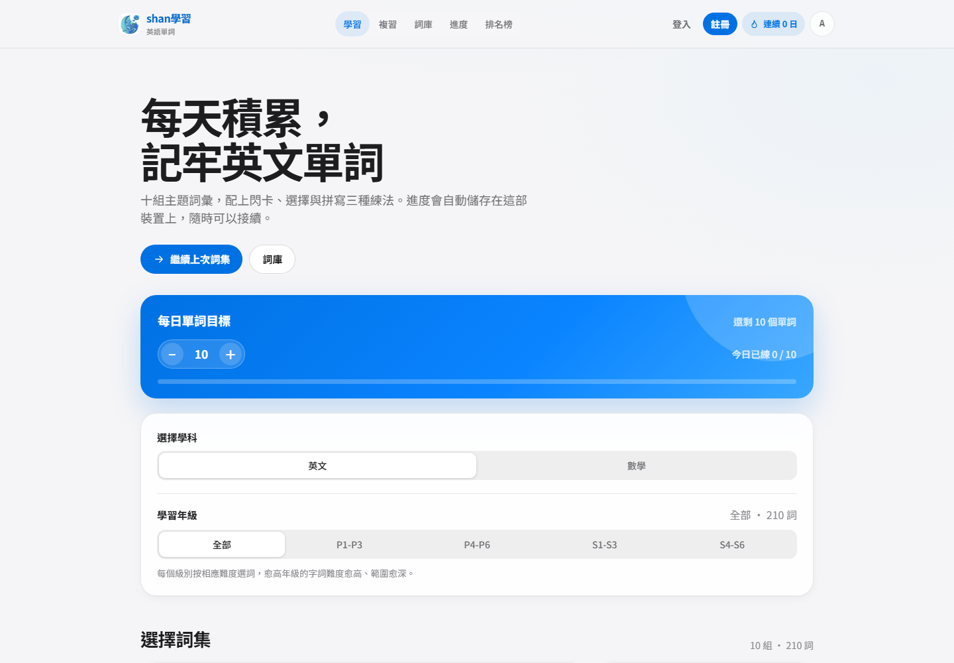Image resolution: width=954 pixels, height=663 pixels.
Task: Go to the 進度 navigation tab
Action: click(x=458, y=24)
